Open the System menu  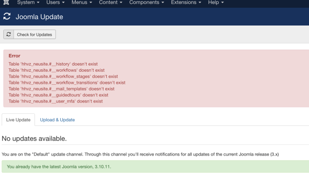[x=28, y=2]
